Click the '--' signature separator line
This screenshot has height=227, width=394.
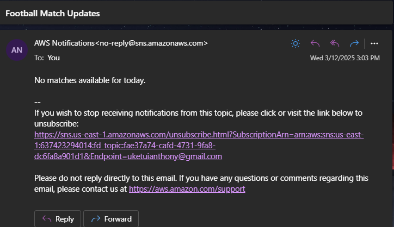click(x=38, y=102)
